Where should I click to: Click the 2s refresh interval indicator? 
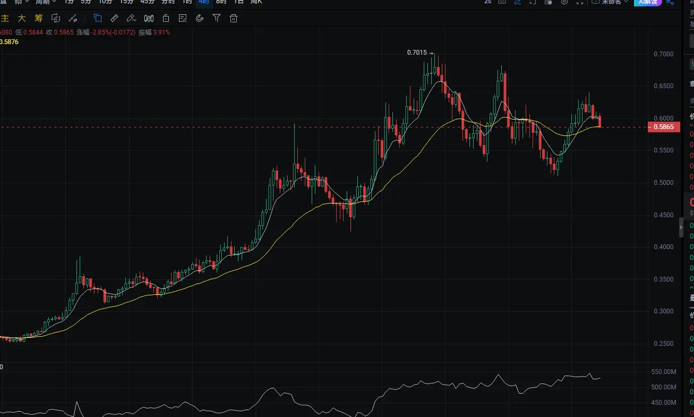487,2
